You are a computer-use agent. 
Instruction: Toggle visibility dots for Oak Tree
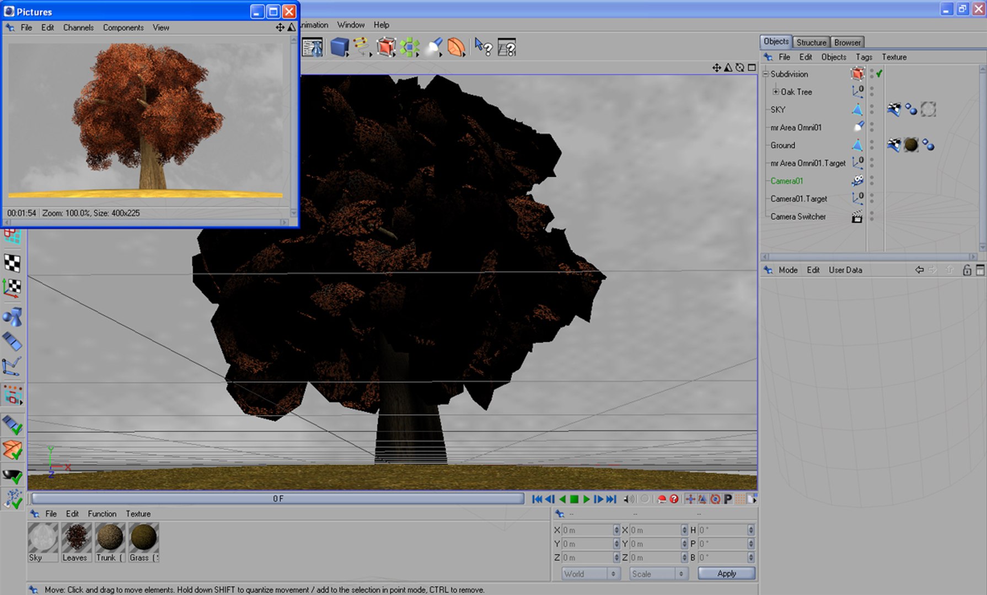click(x=872, y=91)
